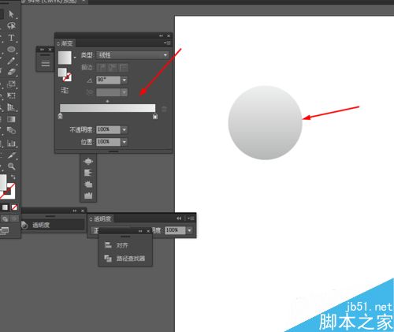
Task: Collapse the transparency panel with double arrows
Action: [x=179, y=218]
